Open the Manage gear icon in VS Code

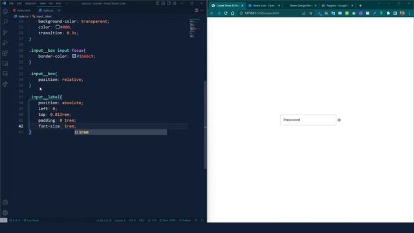[5, 213]
